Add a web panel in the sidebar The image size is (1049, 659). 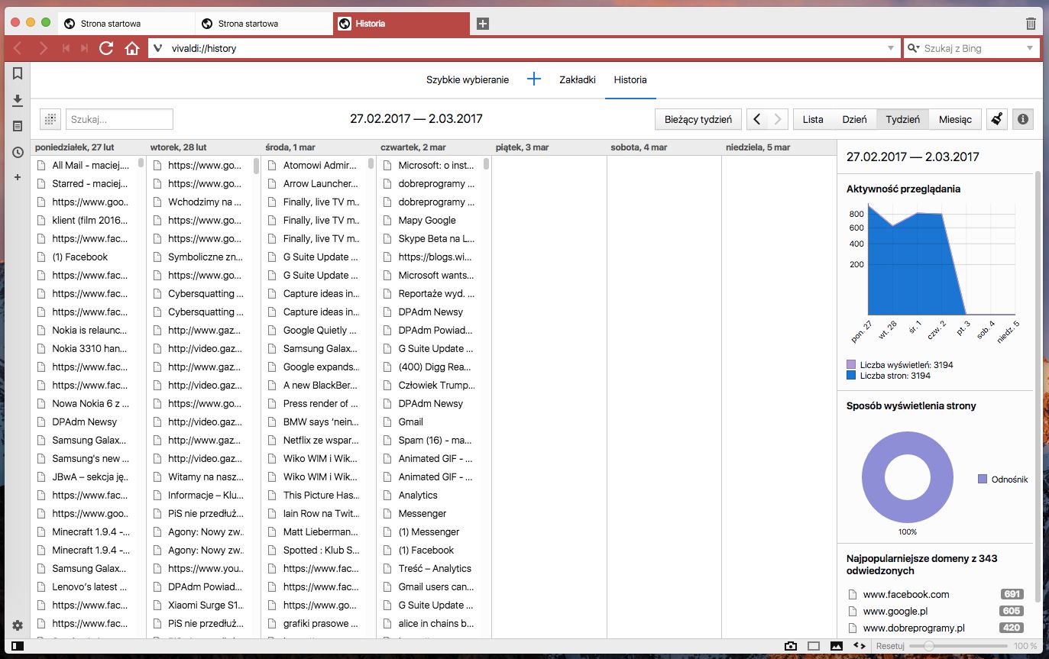pyautogui.click(x=18, y=177)
